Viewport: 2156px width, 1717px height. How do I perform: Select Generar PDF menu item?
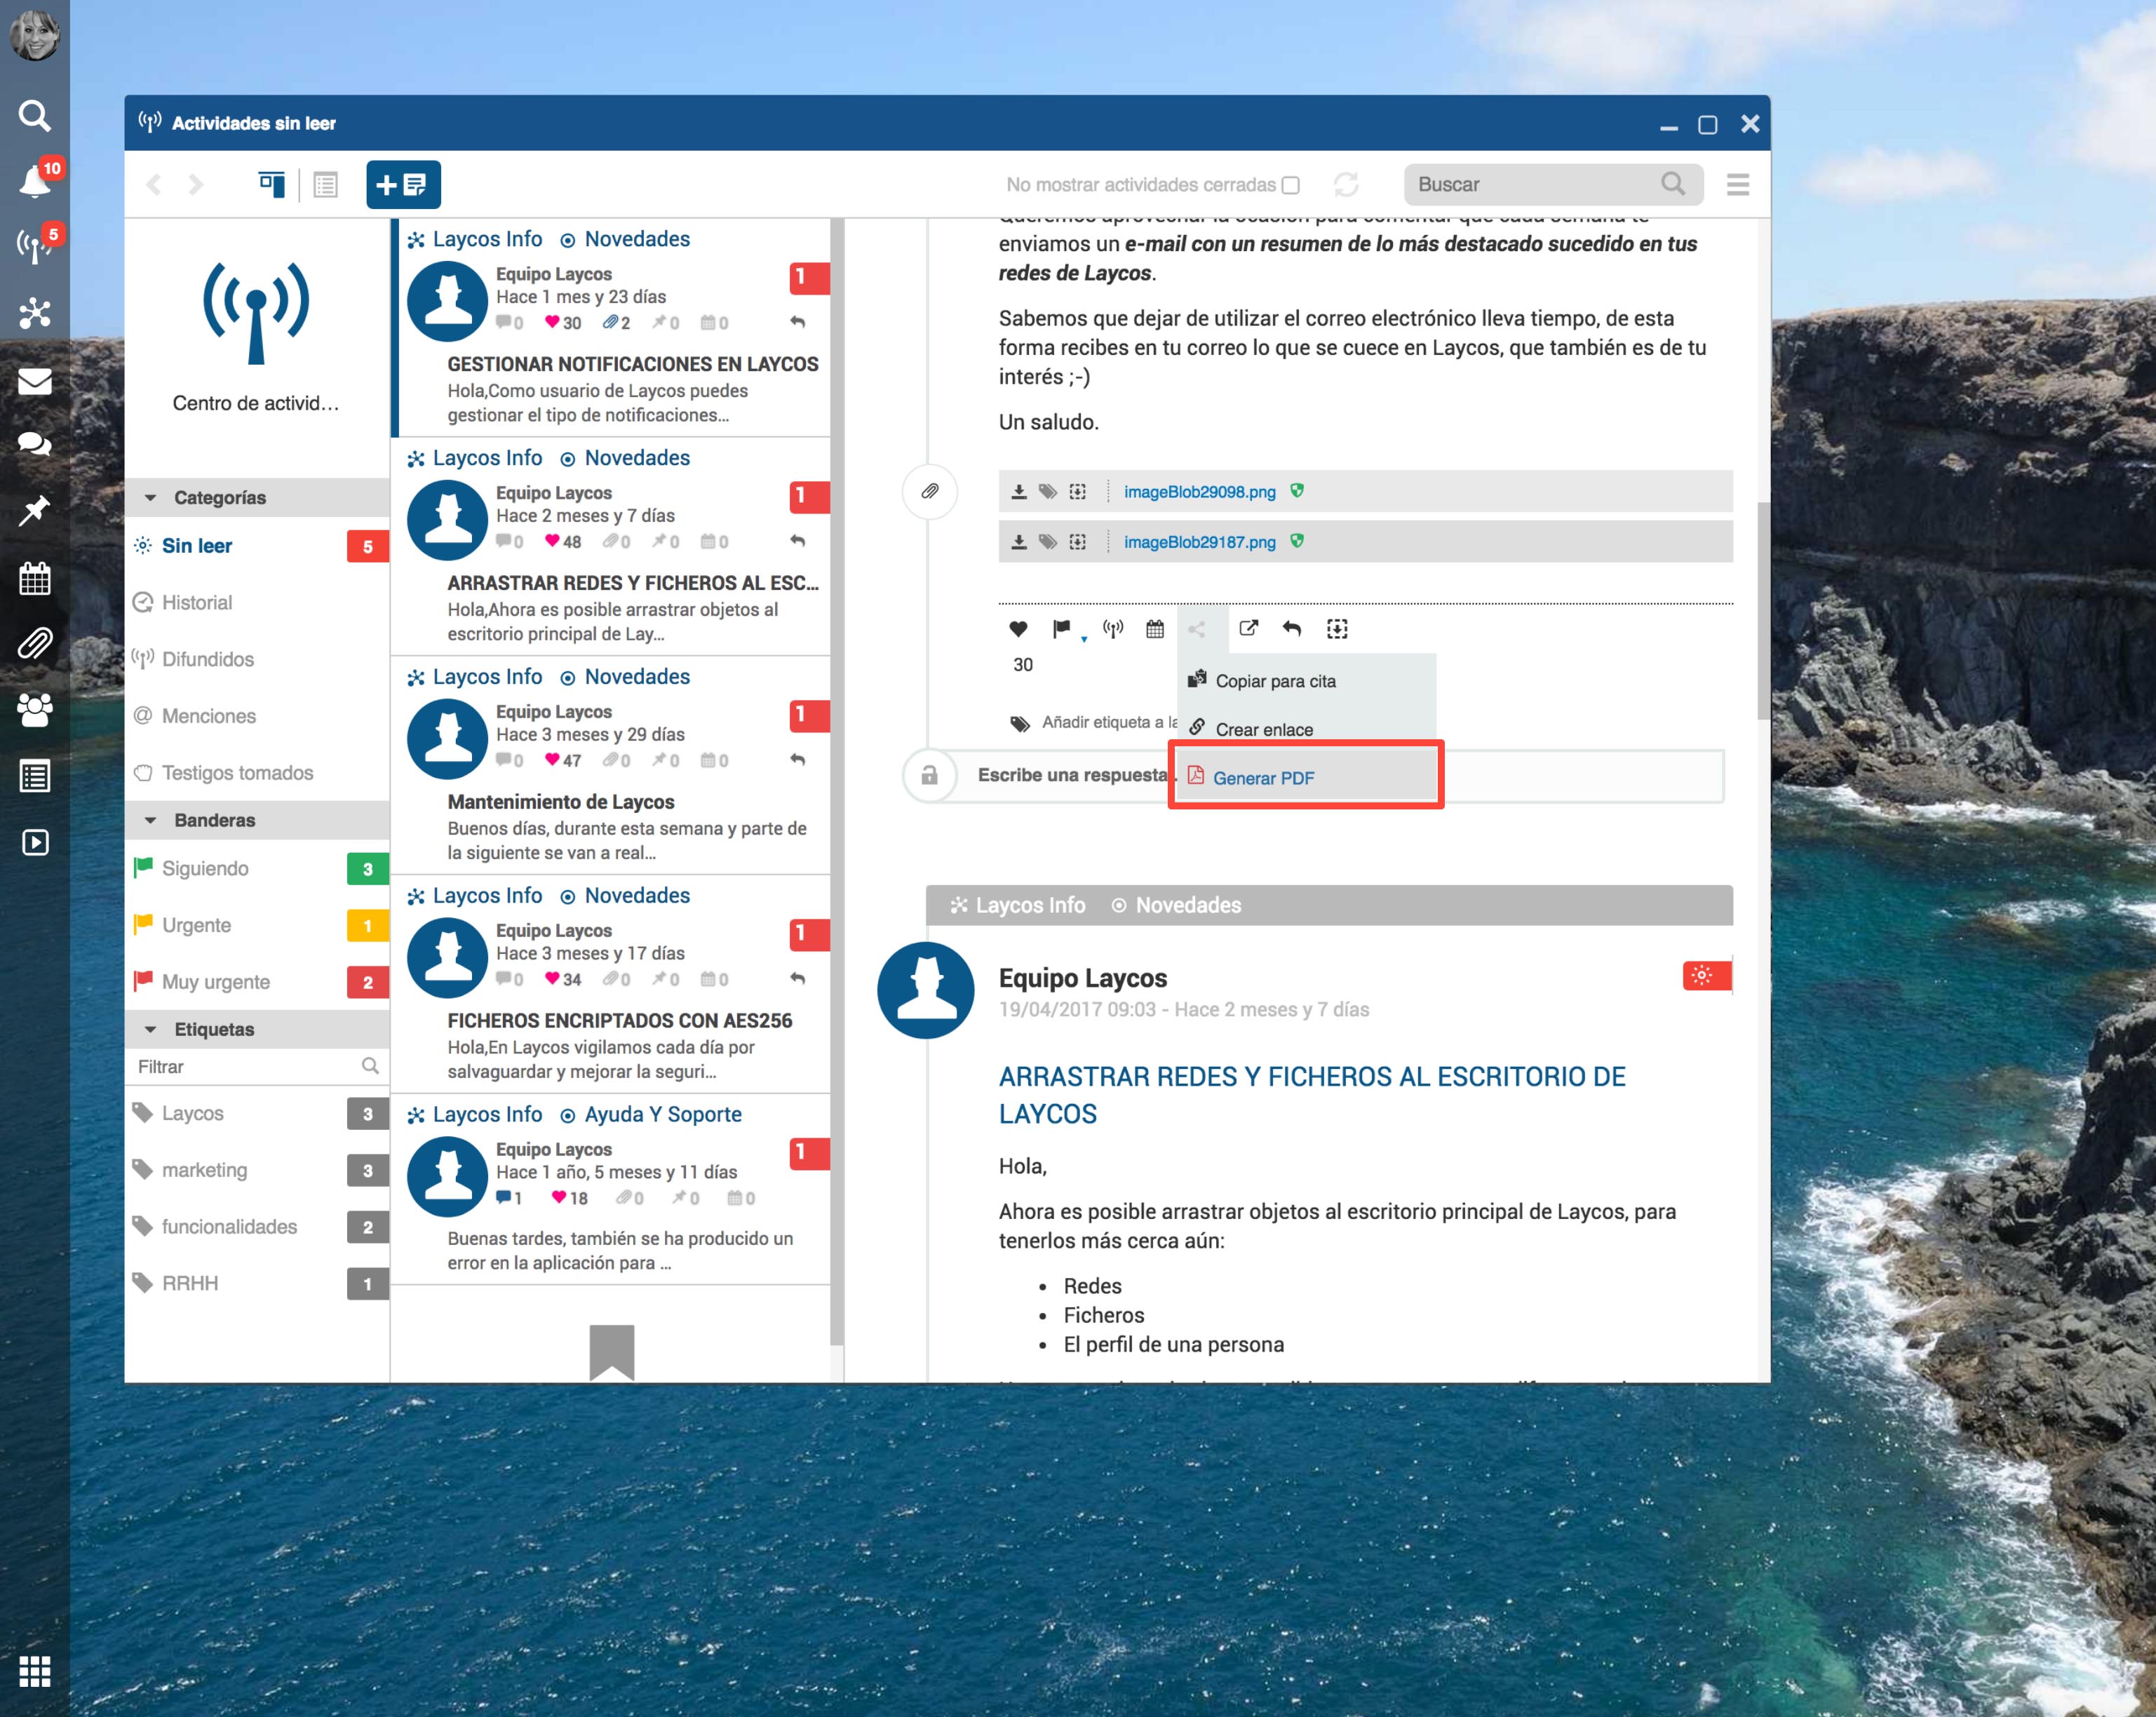[x=1306, y=777]
